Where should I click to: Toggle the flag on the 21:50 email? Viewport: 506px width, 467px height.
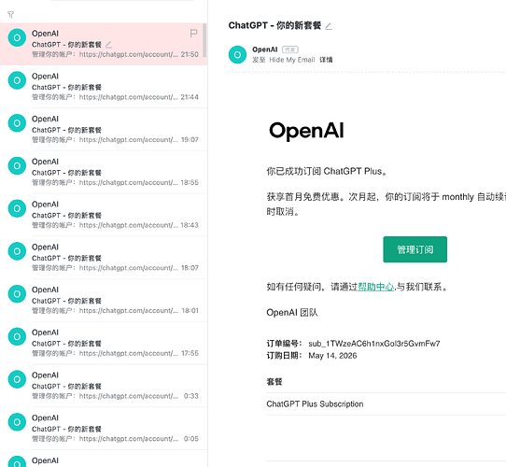click(x=193, y=34)
